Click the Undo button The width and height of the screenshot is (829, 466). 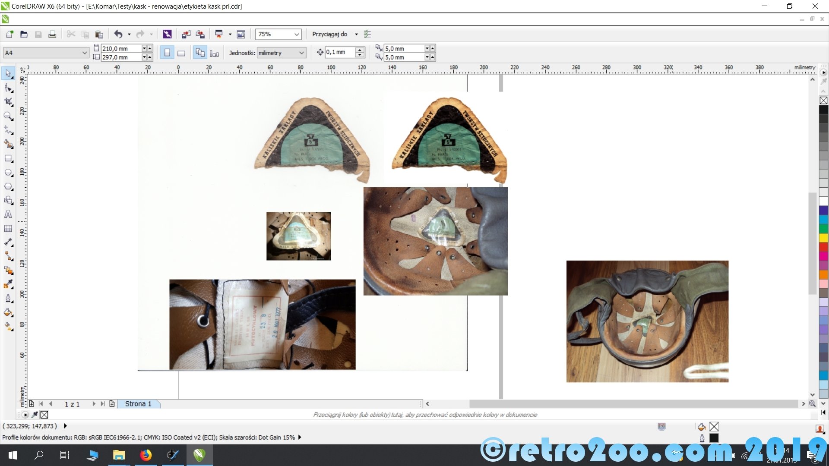click(118, 35)
